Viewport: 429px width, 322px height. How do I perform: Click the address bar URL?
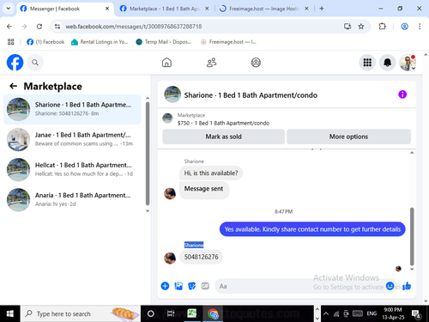coord(134,27)
